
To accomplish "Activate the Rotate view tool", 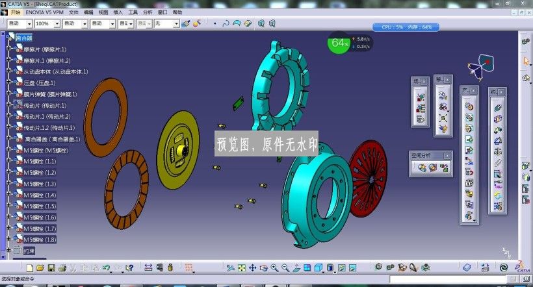I will [263, 268].
